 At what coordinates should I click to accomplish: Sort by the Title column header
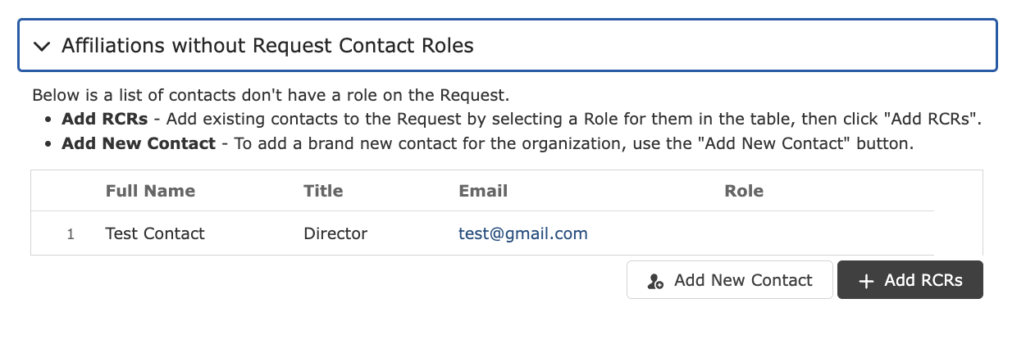[x=323, y=191]
